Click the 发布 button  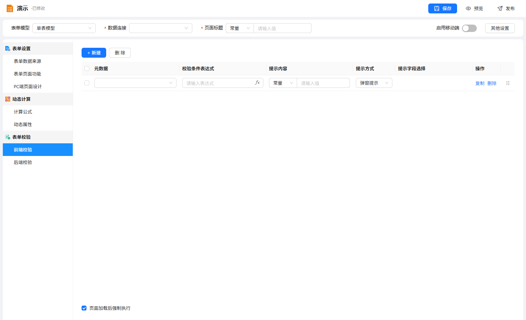pyautogui.click(x=506, y=8)
